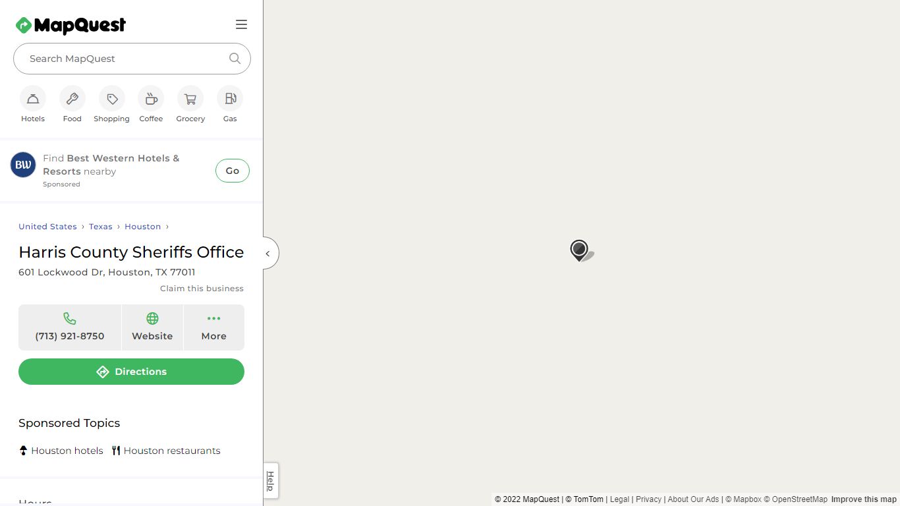This screenshot has height=506, width=900.
Task: Click the Harris County Sheriffs Office heading
Action: click(x=131, y=252)
